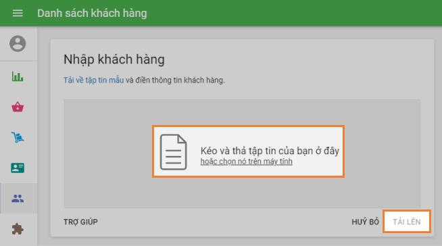Click the 'Danh sách khách hàng' page title
The height and width of the screenshot is (246, 442).
92,14
